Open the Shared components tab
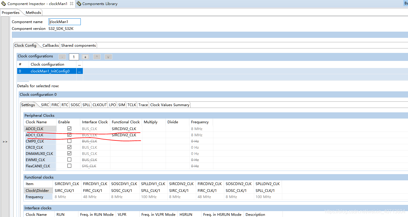Viewport: 408px width, 217px height. pyautogui.click(x=78, y=45)
